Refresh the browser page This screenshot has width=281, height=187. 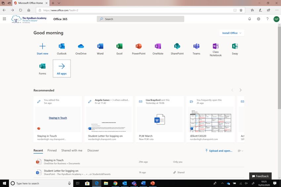[20, 10]
